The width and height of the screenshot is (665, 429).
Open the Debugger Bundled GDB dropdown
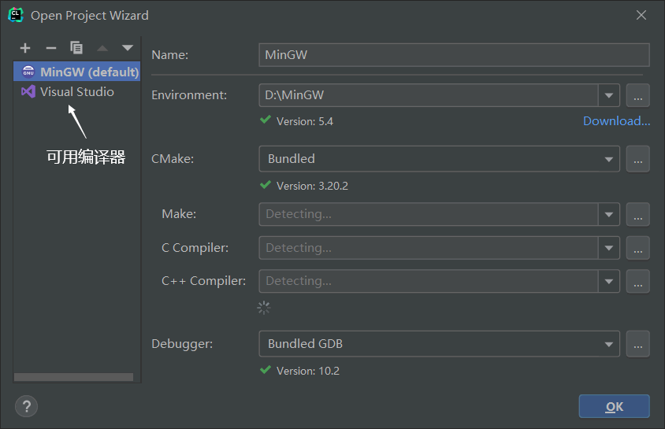440,344
